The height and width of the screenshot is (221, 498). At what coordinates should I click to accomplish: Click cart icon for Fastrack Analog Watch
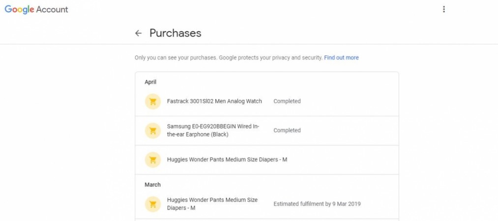[153, 102]
